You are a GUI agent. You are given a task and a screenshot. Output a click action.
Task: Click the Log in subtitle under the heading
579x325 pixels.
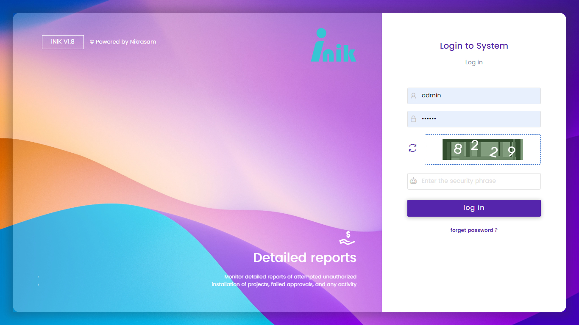(474, 62)
